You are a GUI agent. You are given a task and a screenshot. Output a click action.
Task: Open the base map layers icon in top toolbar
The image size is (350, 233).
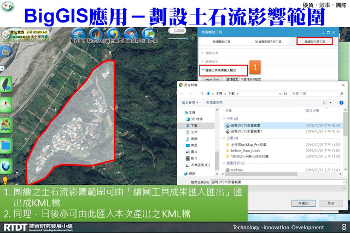(x=79, y=34)
